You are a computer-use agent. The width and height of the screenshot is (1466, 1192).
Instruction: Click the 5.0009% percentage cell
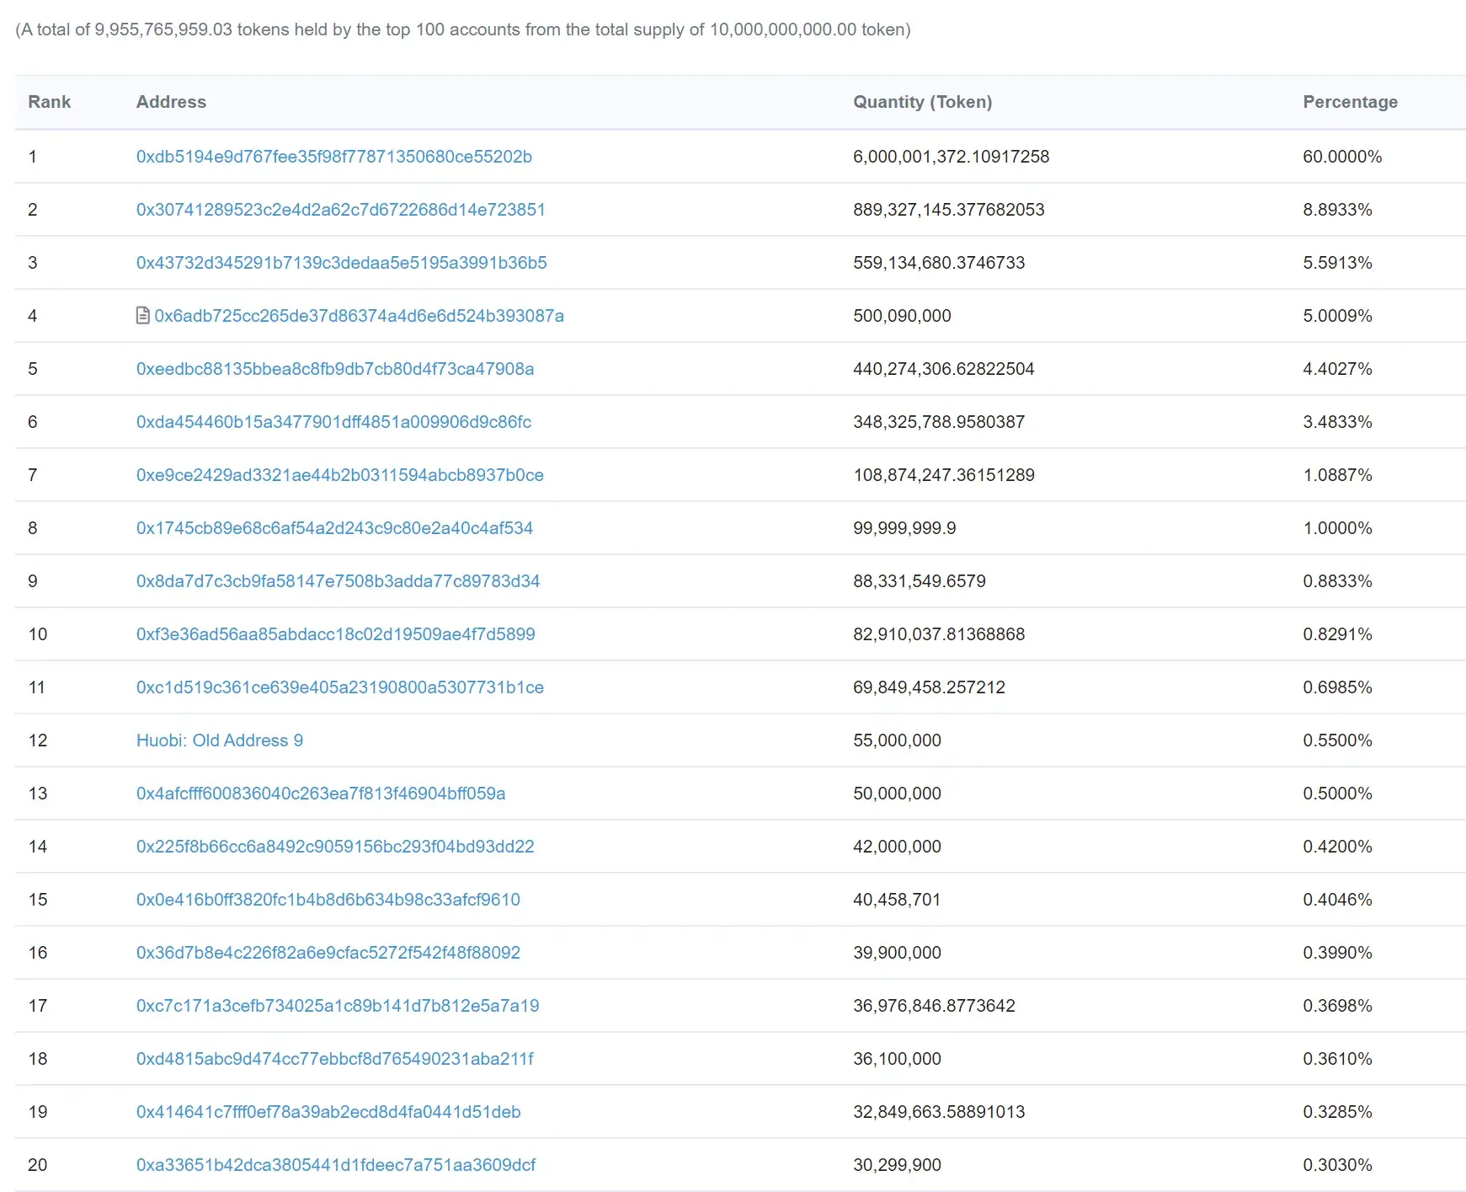[x=1338, y=316]
